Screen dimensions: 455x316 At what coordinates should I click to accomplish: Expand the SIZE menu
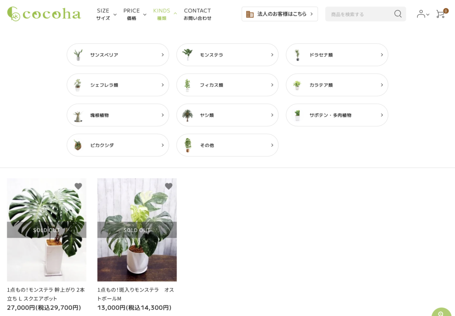pyautogui.click(x=106, y=14)
